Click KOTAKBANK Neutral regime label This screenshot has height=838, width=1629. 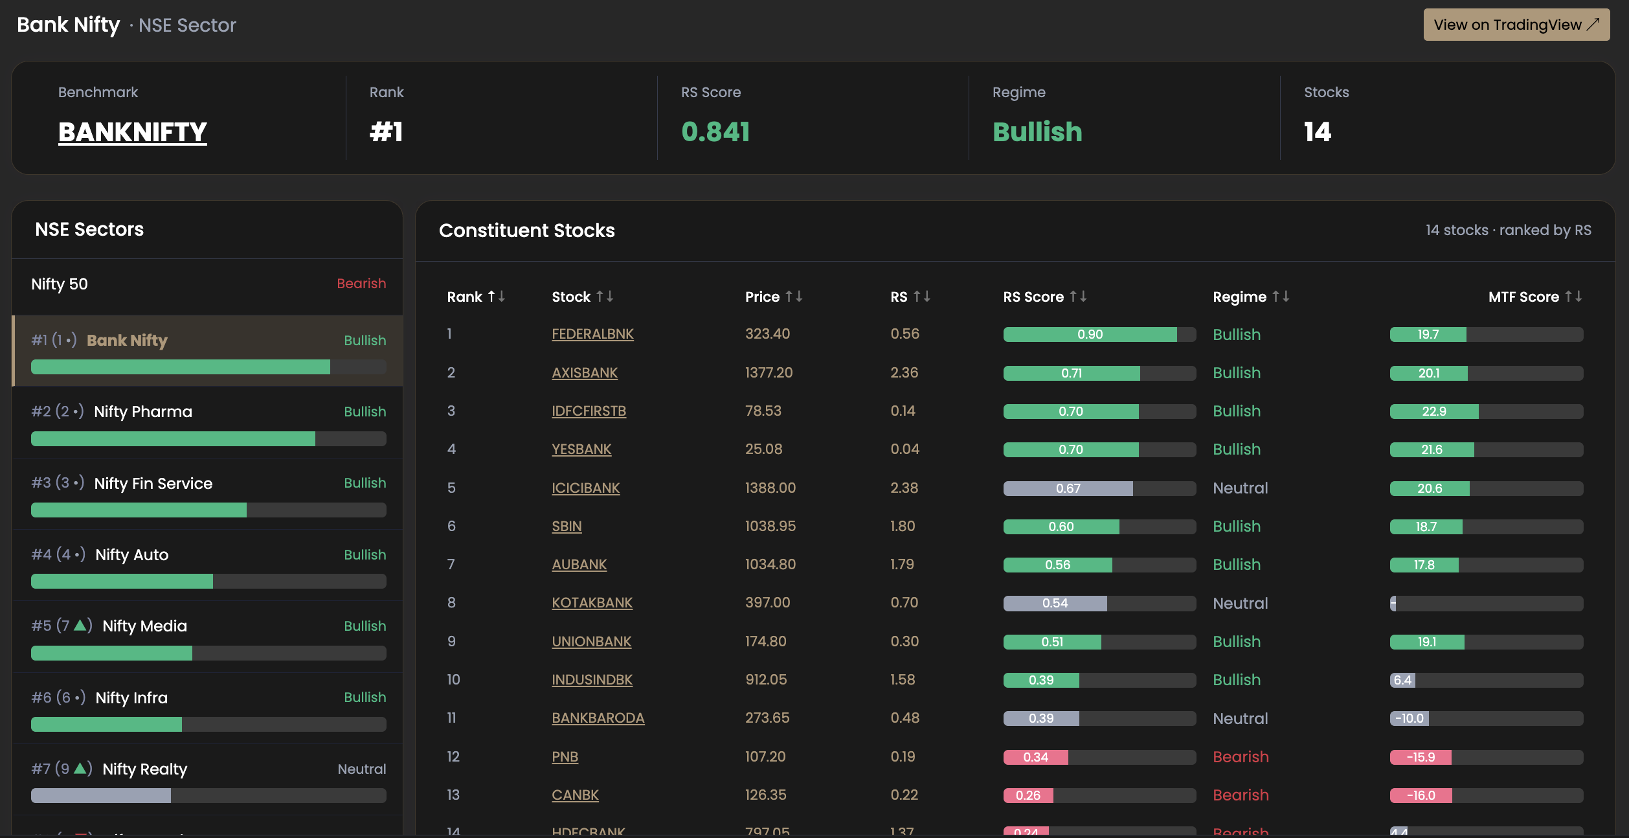pos(1241,604)
